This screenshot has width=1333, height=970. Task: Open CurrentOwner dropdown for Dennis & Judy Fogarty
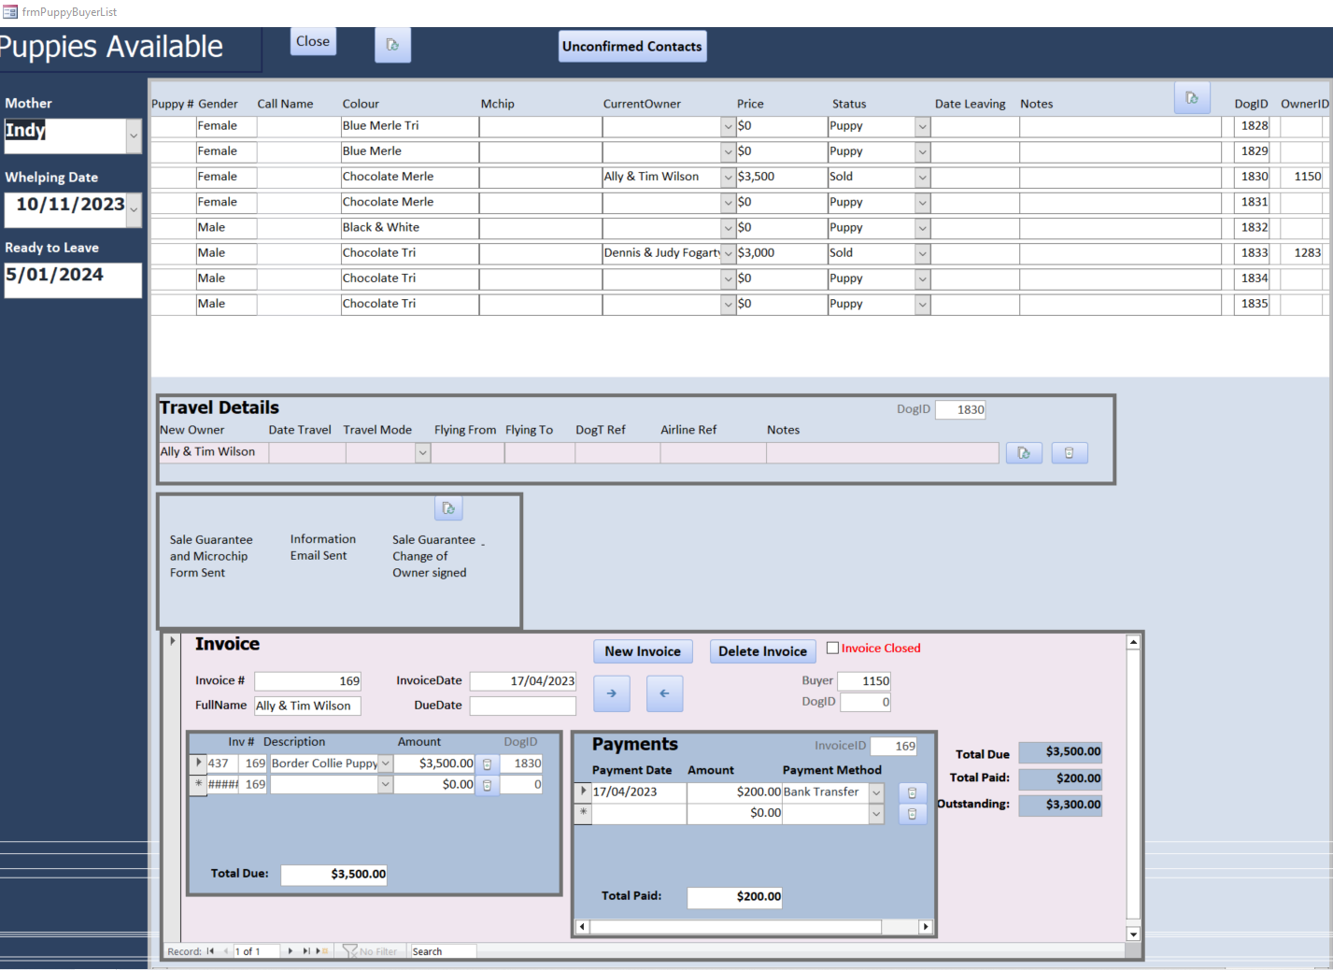(728, 253)
